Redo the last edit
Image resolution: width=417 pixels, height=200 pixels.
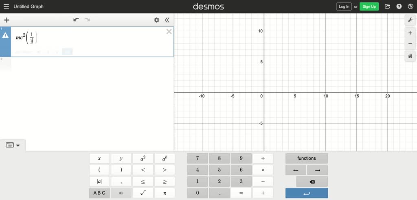coord(87,20)
